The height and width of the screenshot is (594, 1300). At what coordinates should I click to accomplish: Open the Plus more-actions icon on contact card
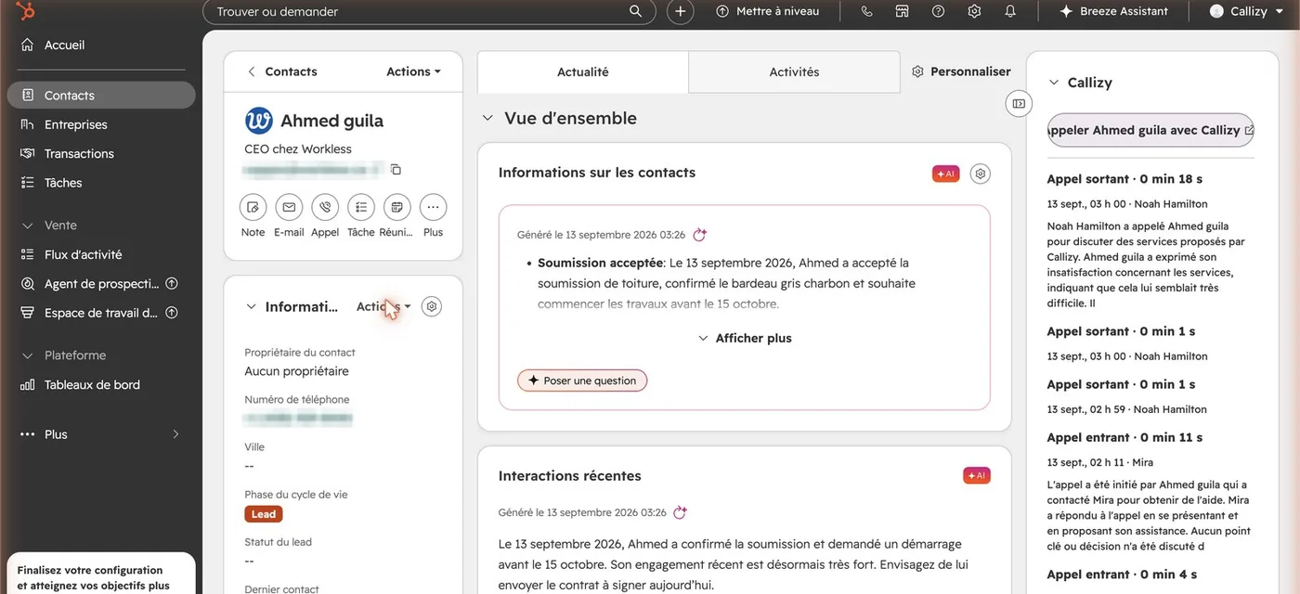(x=433, y=207)
